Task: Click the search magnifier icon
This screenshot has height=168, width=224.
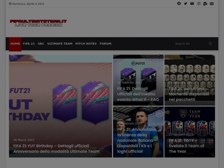Action: pyautogui.click(x=210, y=44)
